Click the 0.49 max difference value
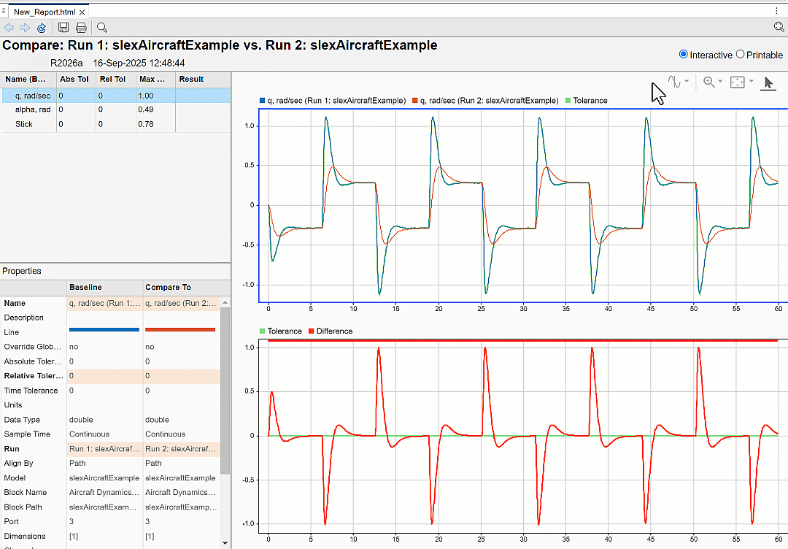 click(146, 110)
